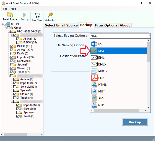
Task: Click format list scroll-right arrow
Action: [145, 111]
